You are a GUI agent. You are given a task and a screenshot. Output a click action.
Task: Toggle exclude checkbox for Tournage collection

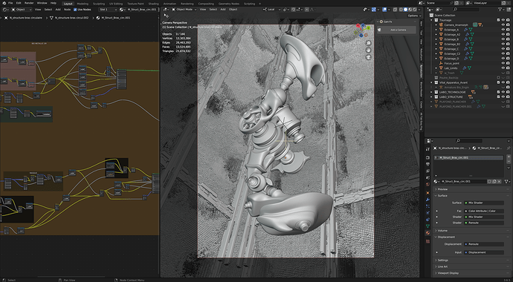tap(498, 20)
